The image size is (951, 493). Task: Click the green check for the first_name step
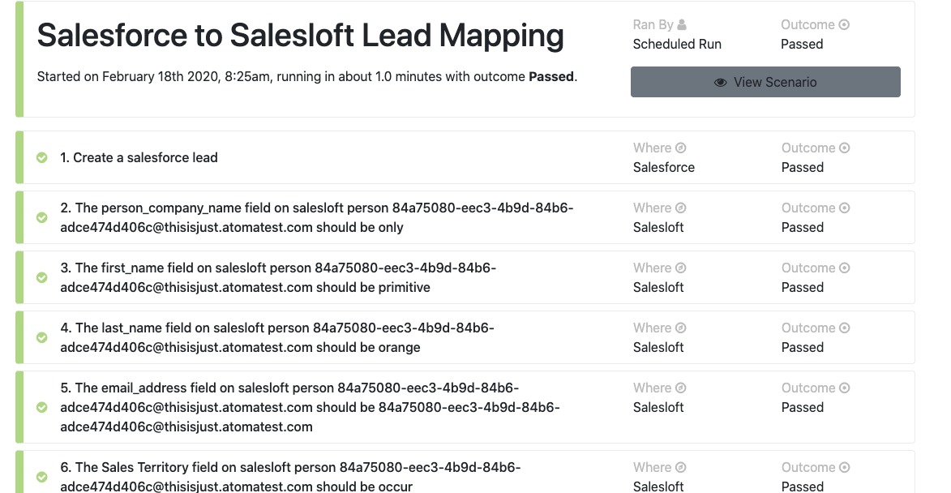(42, 278)
